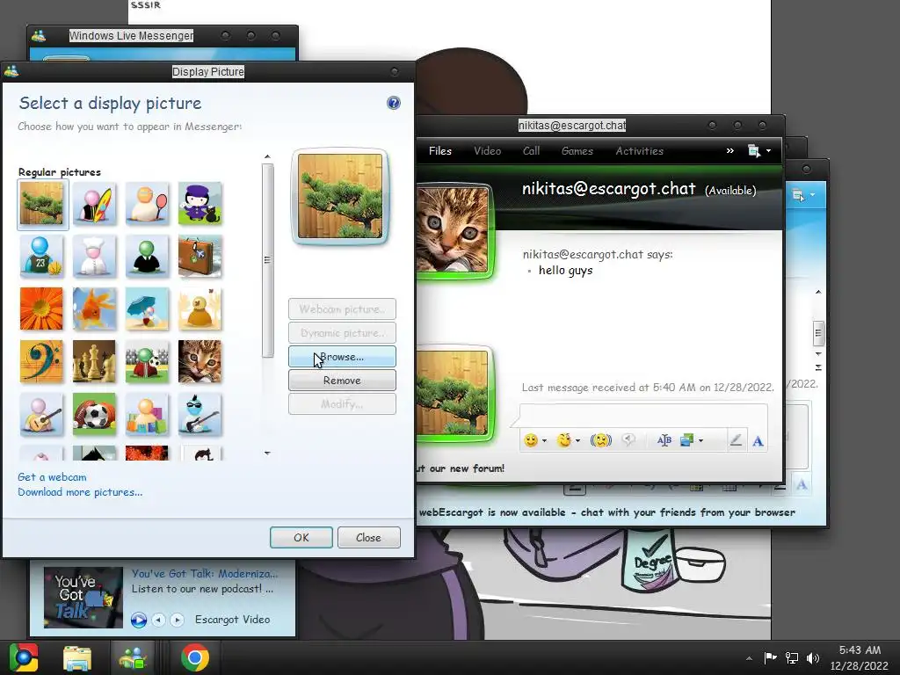
Task: Open the Games menu in chat window
Action: coord(577,151)
